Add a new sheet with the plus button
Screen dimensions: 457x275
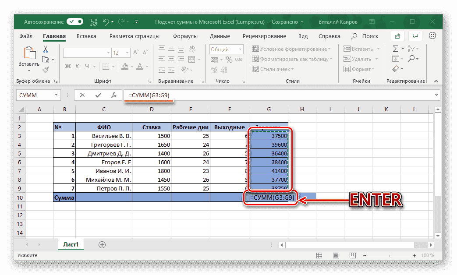pos(101,244)
